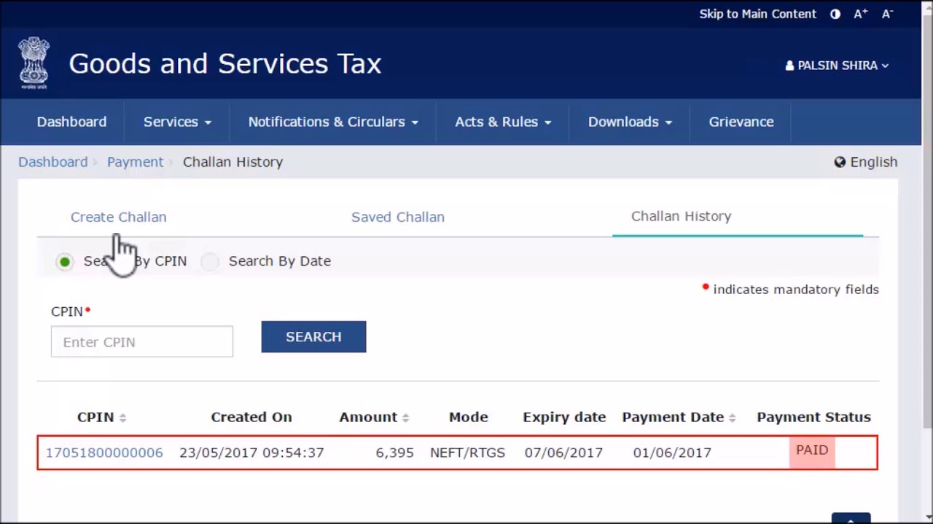Screen dimensions: 933x524
Task: Select the Search By CPIN radio button
Action: (x=65, y=261)
